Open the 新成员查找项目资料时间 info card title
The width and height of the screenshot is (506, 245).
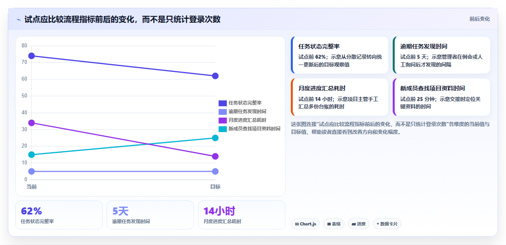pos(432,88)
